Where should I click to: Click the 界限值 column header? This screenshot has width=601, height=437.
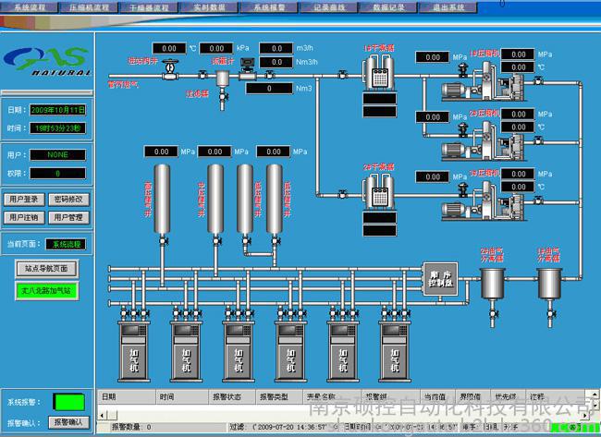pos(472,396)
